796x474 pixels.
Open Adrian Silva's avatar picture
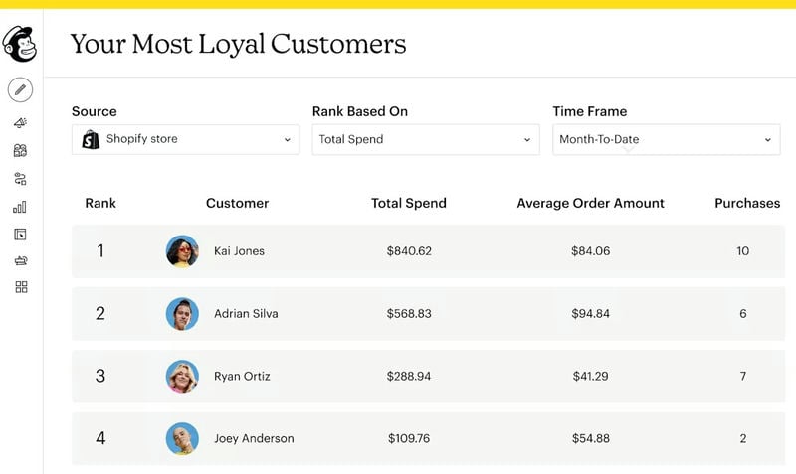point(182,314)
